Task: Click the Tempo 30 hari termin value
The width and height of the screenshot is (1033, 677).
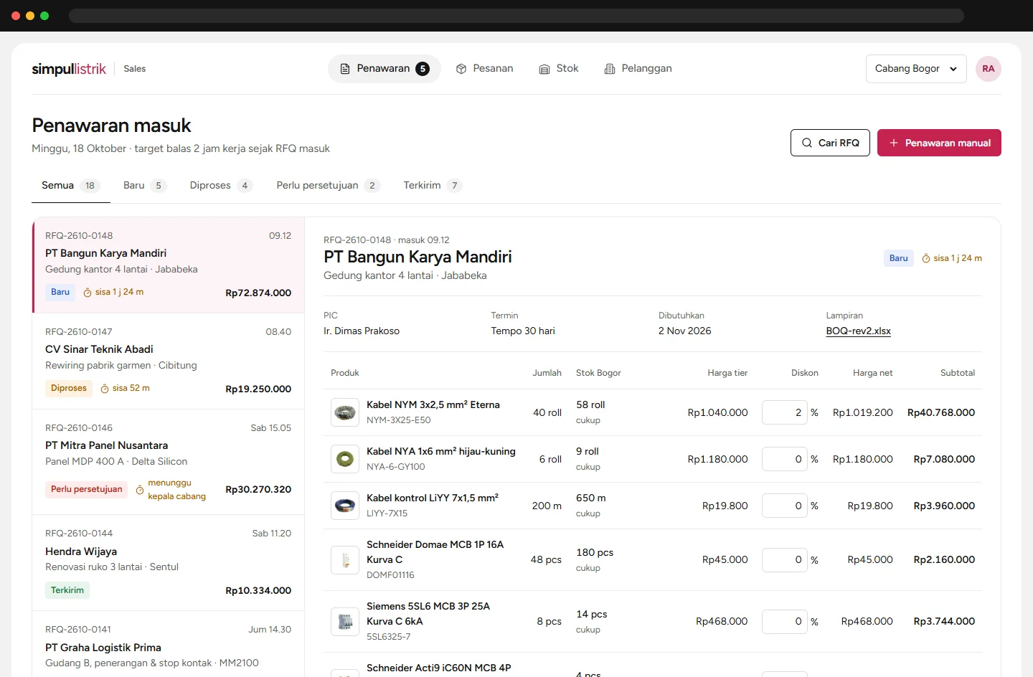Action: tap(523, 331)
